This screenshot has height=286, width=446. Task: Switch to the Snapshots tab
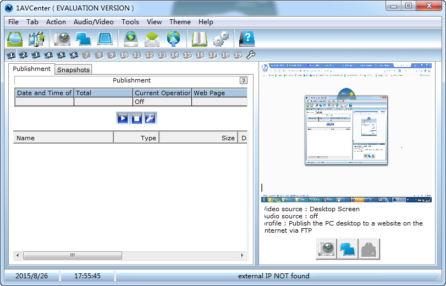point(73,70)
